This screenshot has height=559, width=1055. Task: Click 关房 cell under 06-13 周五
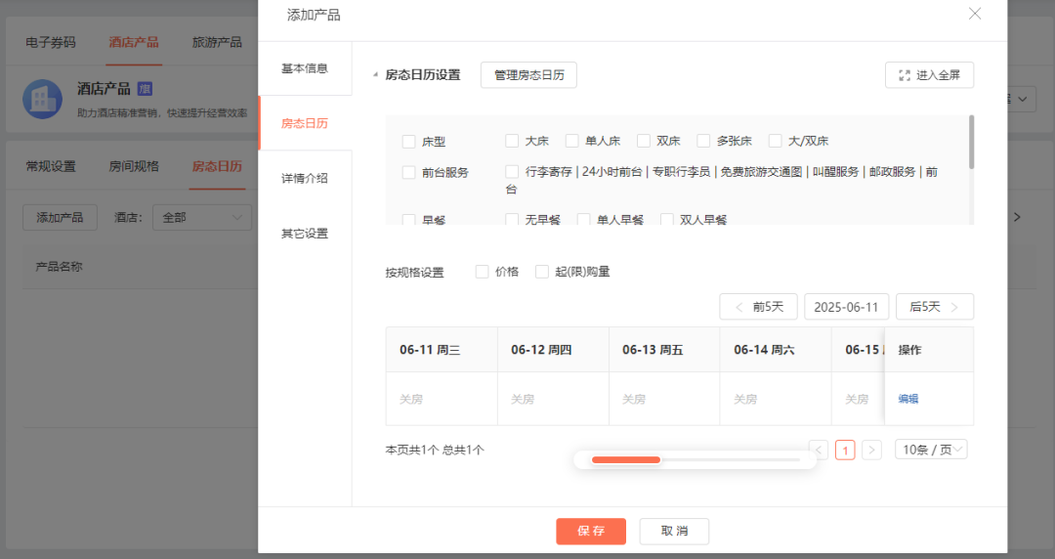pos(664,399)
